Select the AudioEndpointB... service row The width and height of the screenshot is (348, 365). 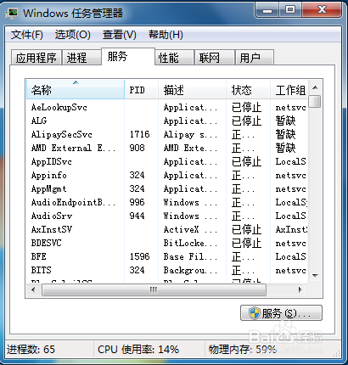click(167, 202)
